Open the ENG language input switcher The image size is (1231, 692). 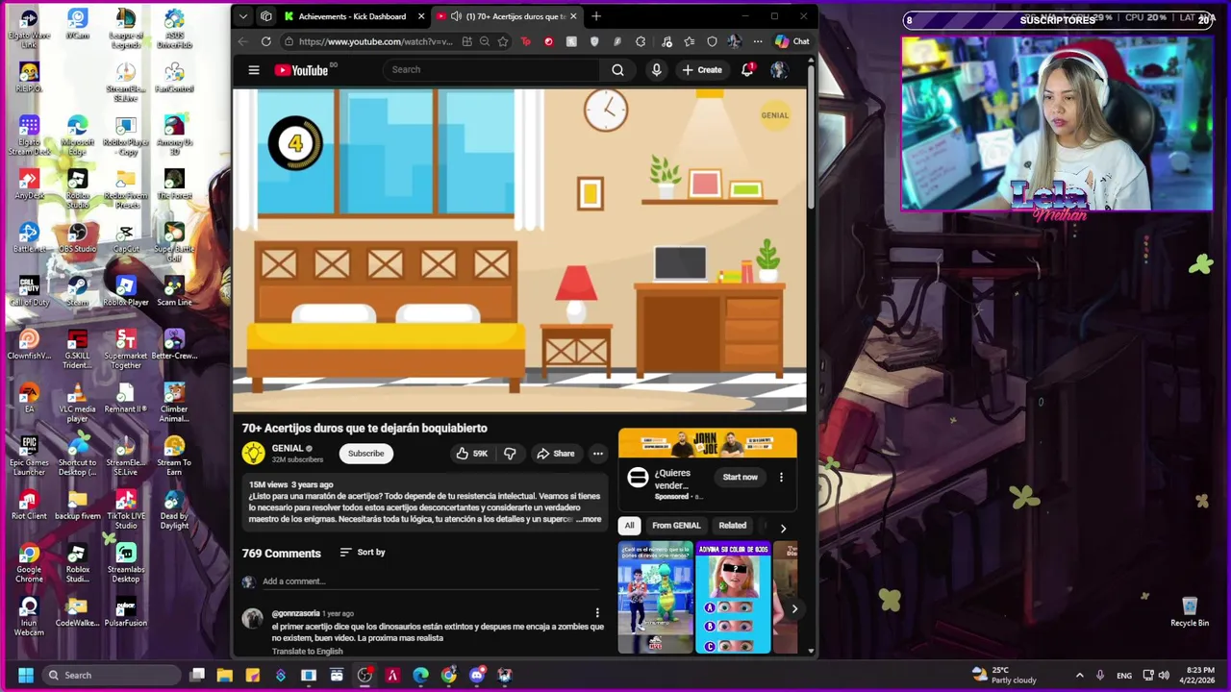(1124, 675)
